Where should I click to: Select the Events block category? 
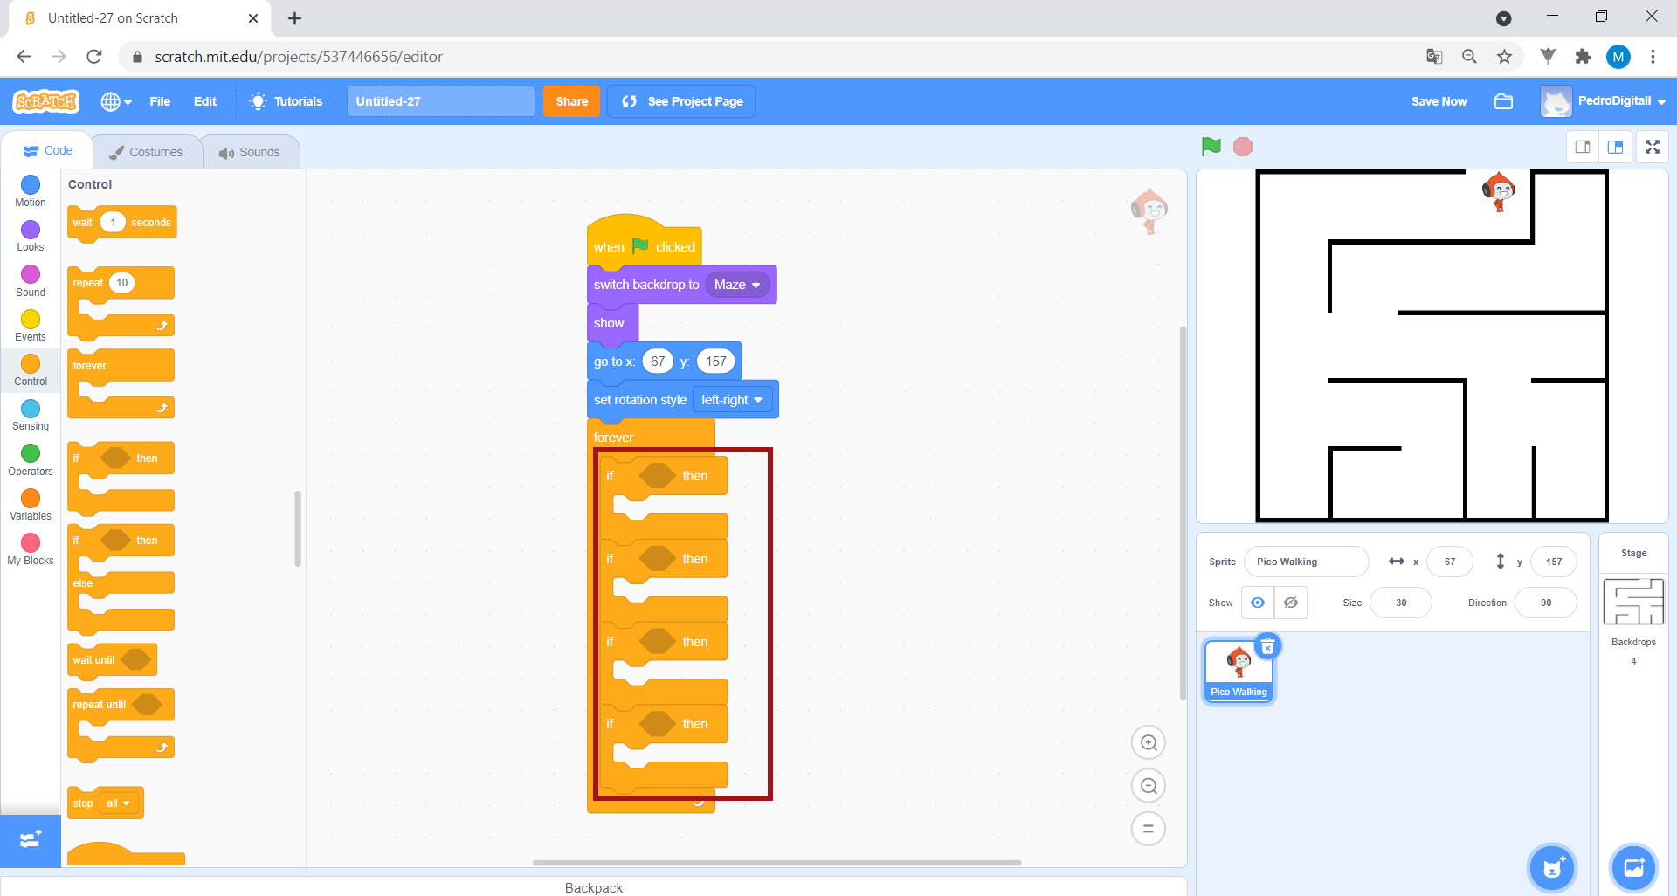click(31, 326)
